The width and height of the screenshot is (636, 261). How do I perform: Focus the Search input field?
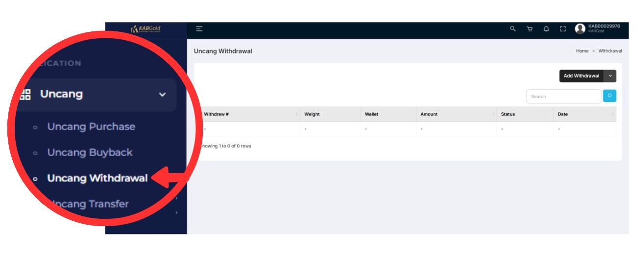click(x=564, y=96)
